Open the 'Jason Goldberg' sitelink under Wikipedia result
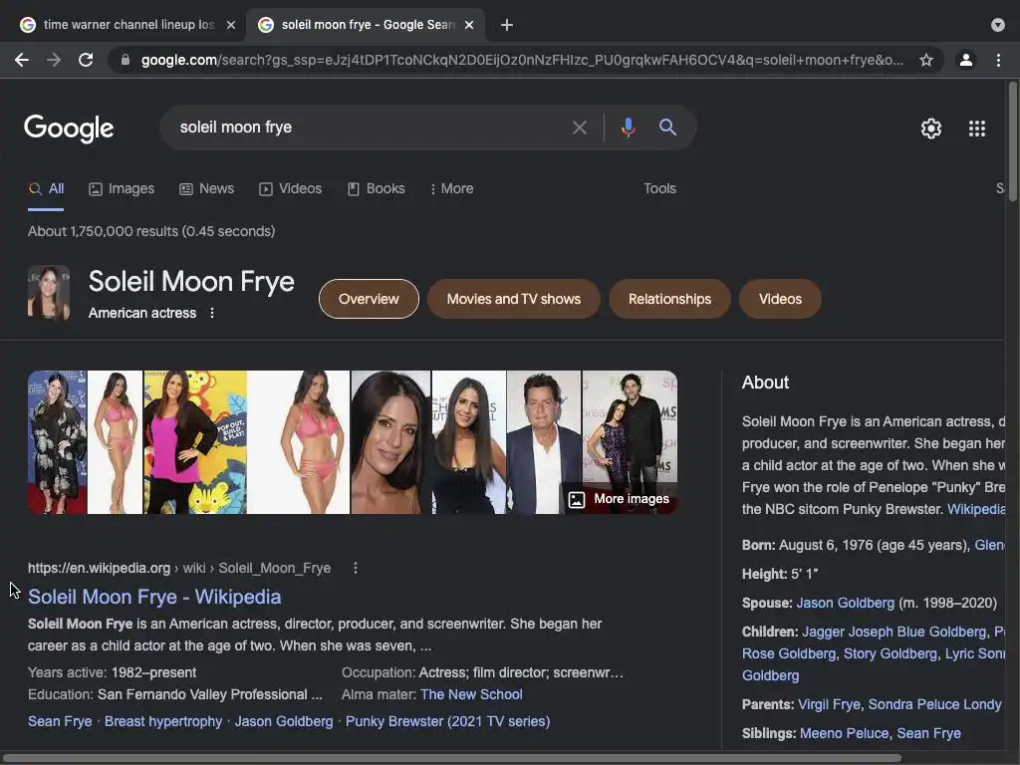The image size is (1020, 765). (x=284, y=721)
